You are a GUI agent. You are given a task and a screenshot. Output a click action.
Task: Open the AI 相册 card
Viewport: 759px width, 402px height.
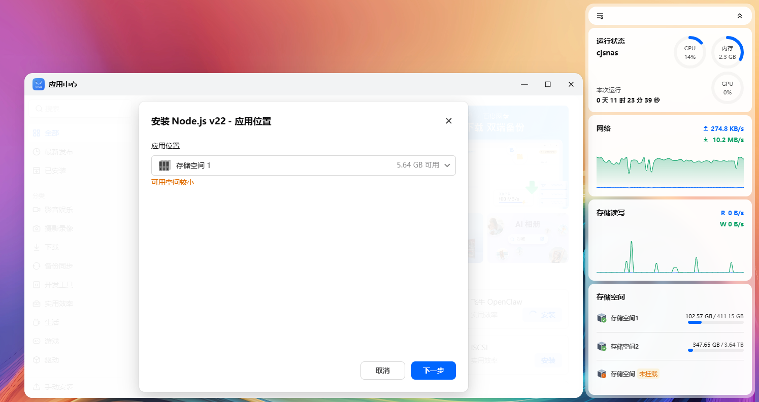[x=527, y=238]
